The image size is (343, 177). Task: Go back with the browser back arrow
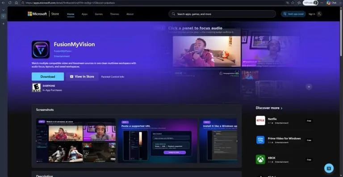pos(3,3)
